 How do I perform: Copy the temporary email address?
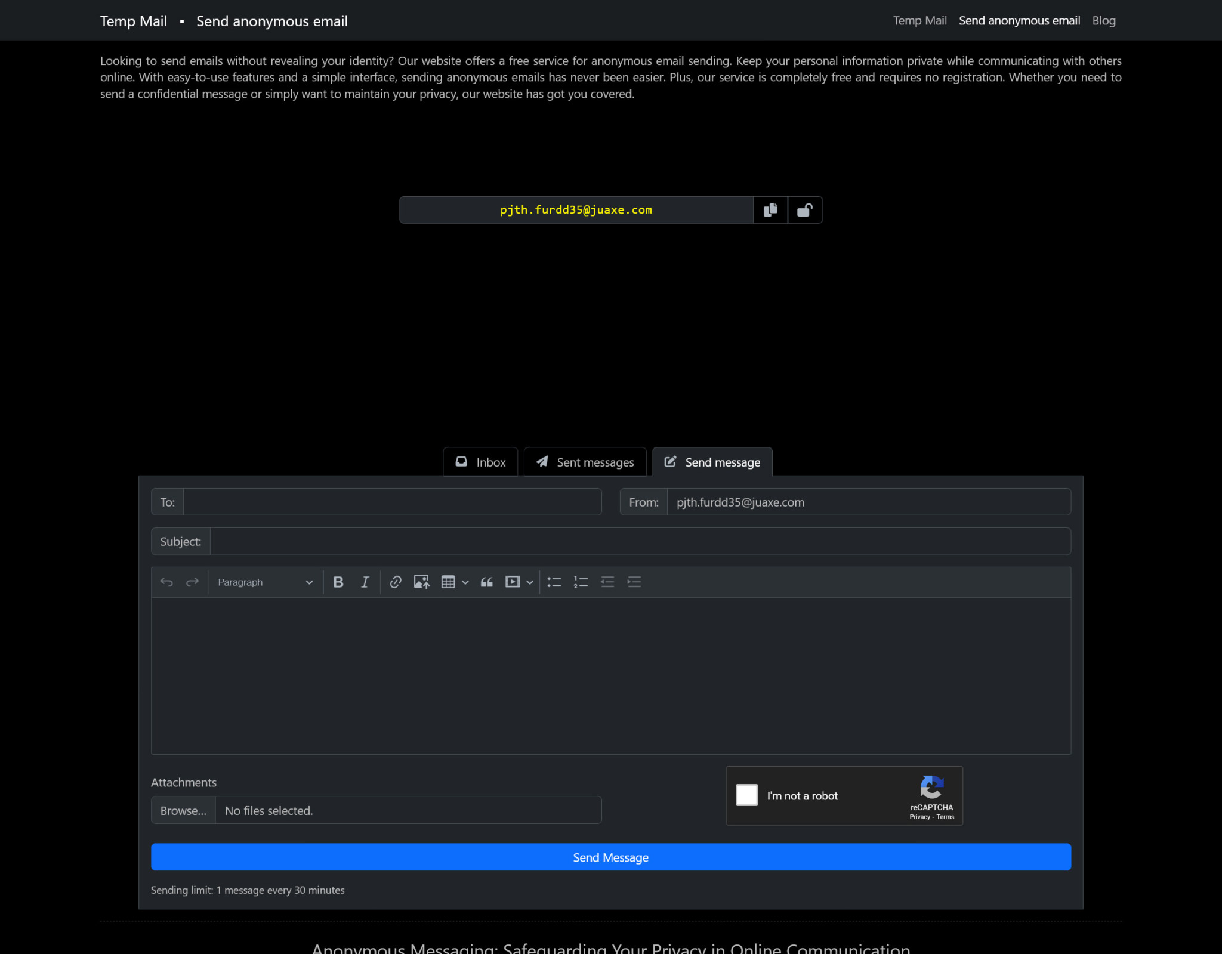click(770, 210)
